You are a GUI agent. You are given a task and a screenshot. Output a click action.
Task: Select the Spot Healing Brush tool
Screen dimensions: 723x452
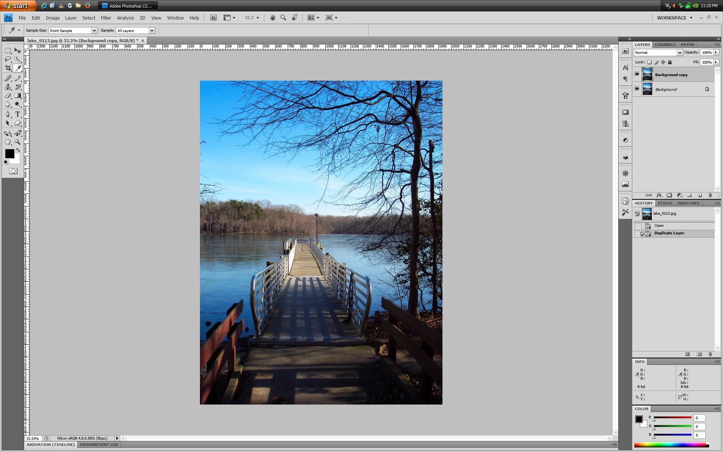click(x=8, y=78)
